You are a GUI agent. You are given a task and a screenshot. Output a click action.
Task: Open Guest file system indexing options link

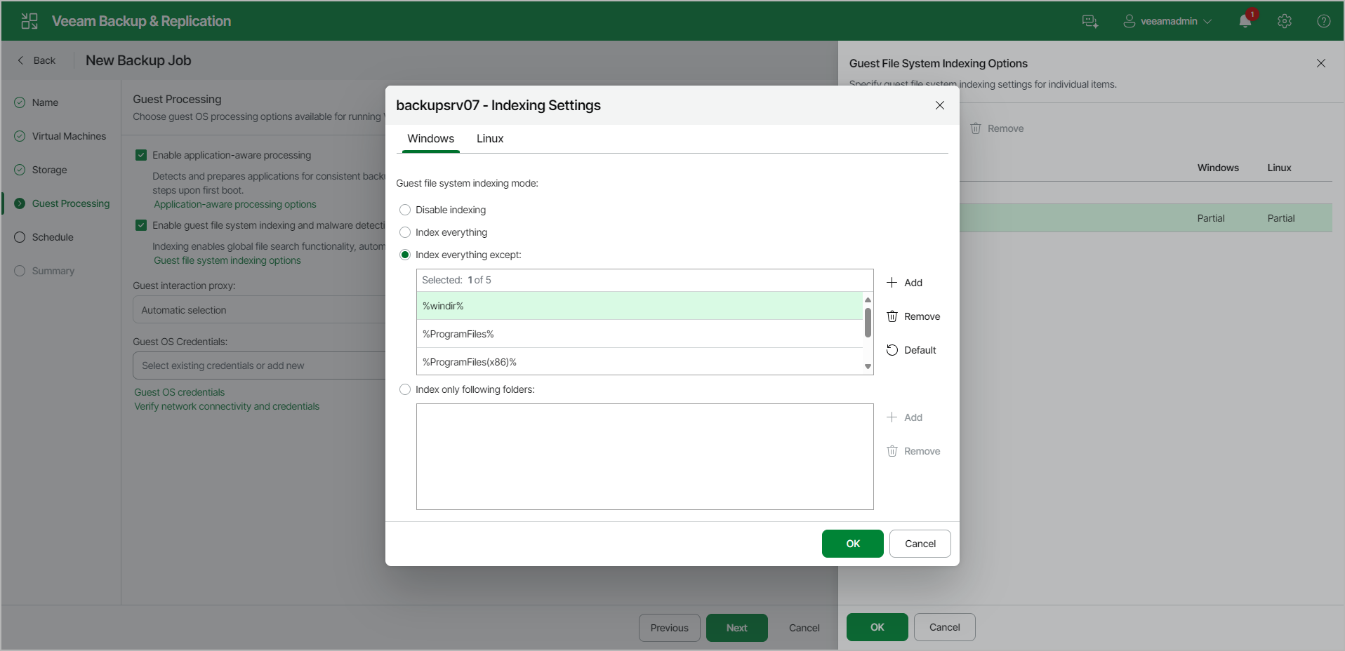coord(227,260)
